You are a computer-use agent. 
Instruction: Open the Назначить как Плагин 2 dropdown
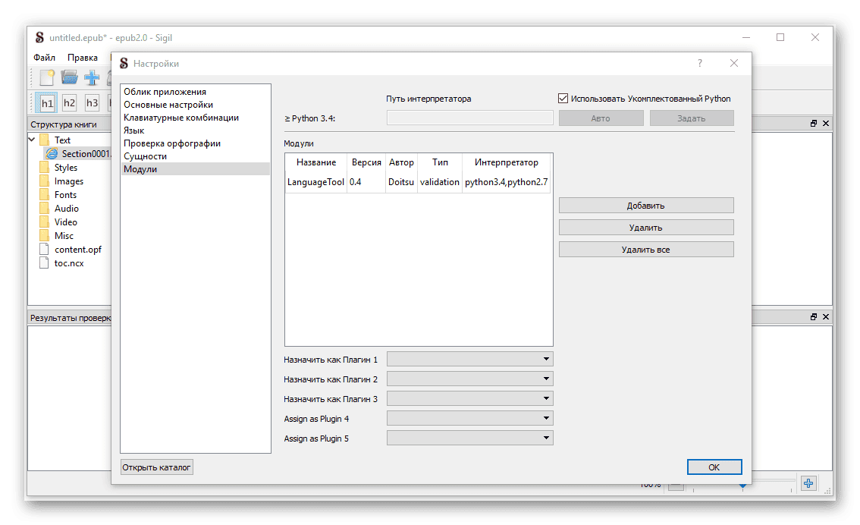point(469,379)
